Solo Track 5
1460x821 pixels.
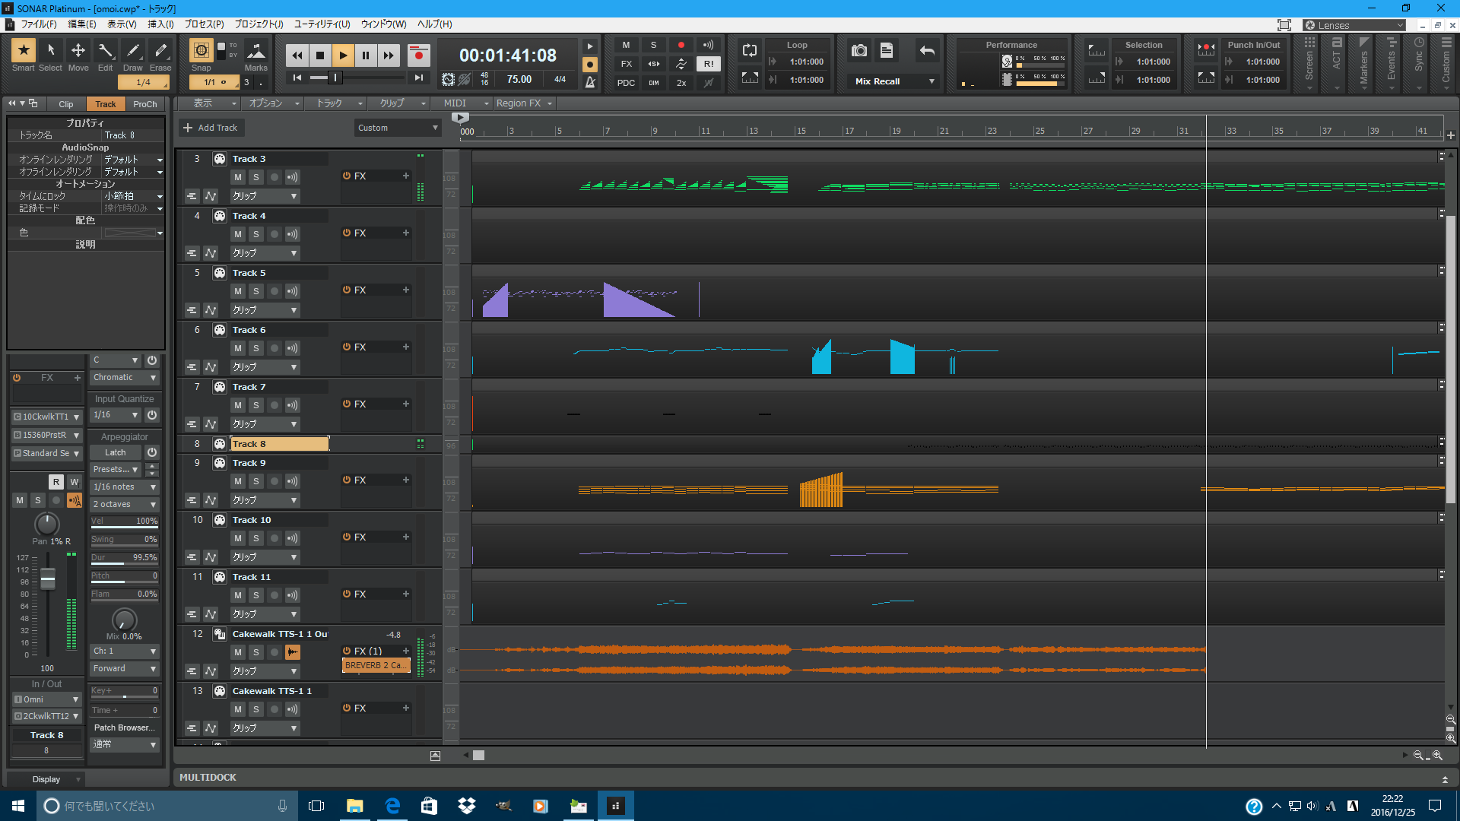pos(256,291)
